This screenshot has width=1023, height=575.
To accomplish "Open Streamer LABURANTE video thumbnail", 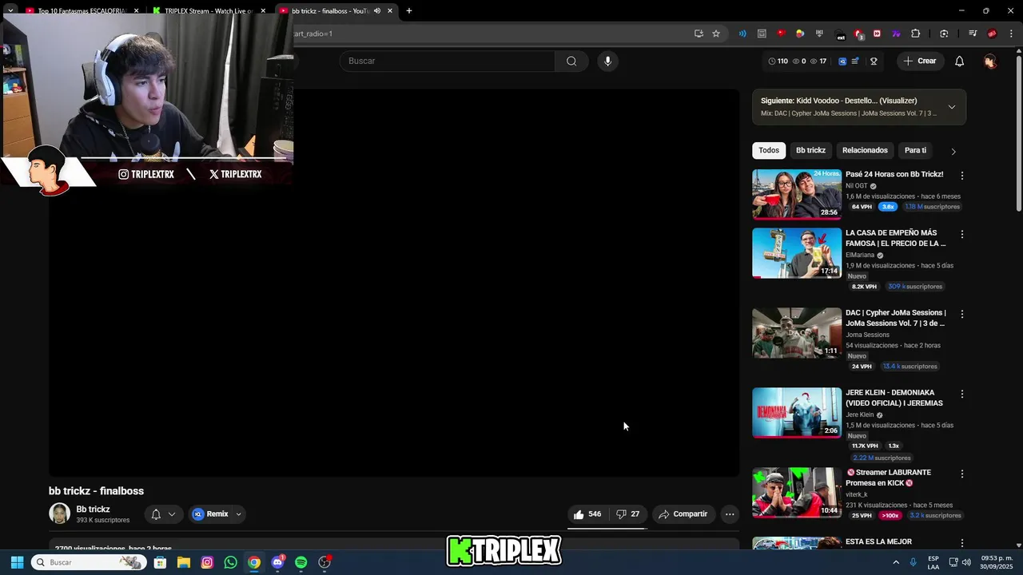I will [x=797, y=493].
